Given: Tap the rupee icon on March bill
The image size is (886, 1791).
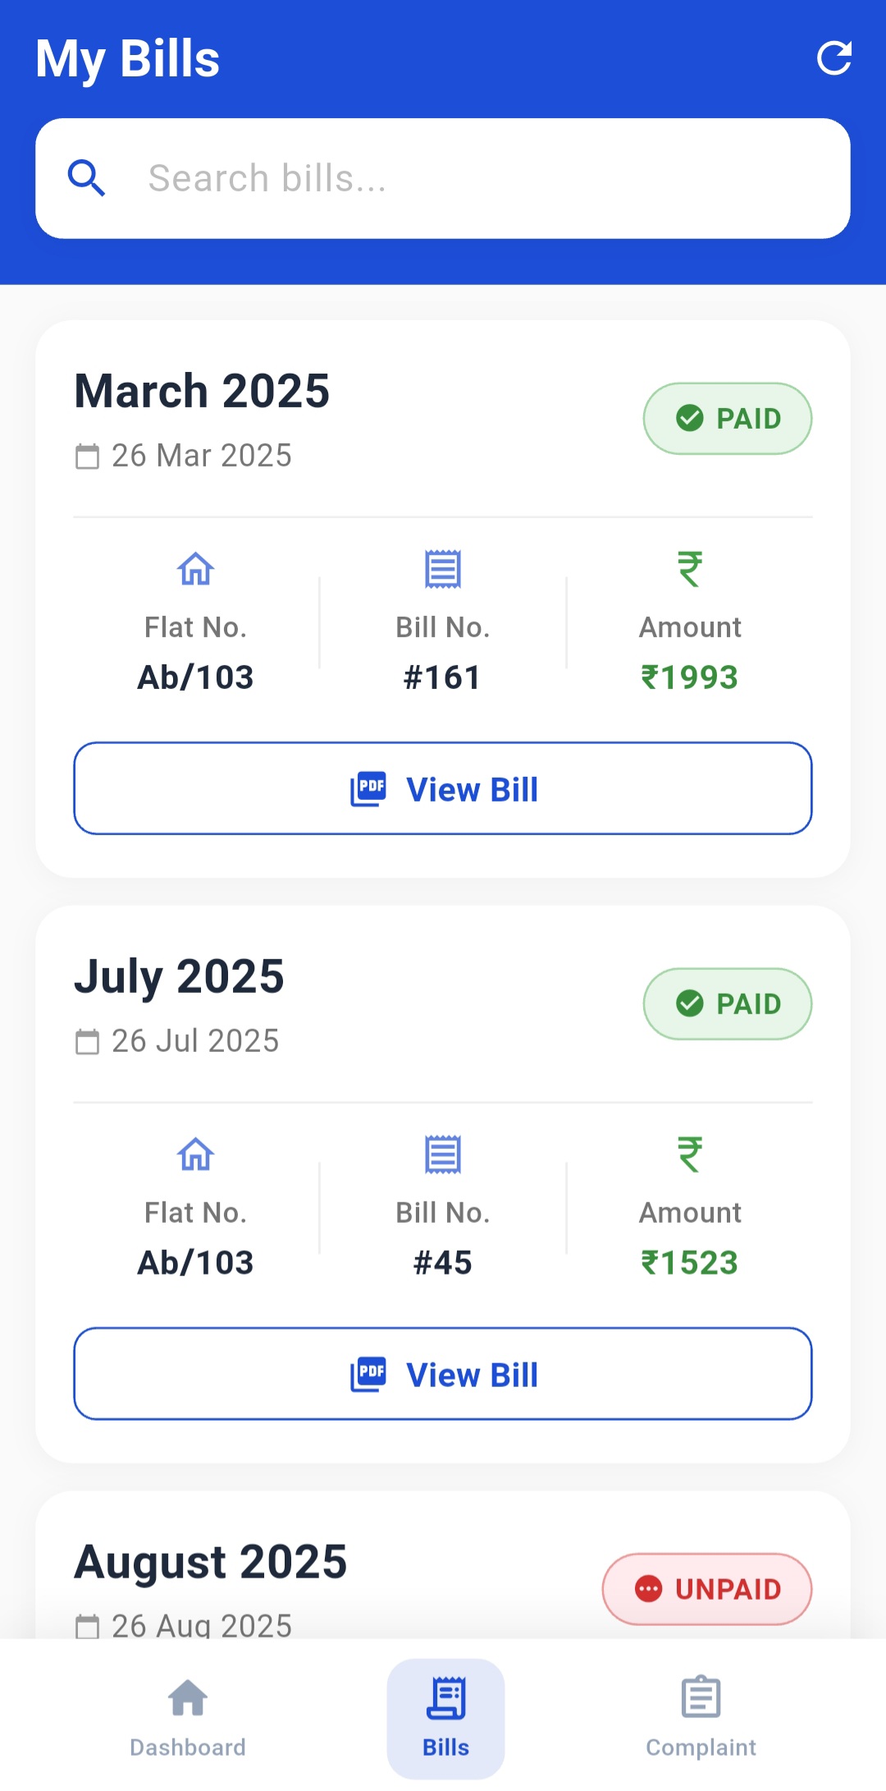Looking at the screenshot, I should (690, 568).
